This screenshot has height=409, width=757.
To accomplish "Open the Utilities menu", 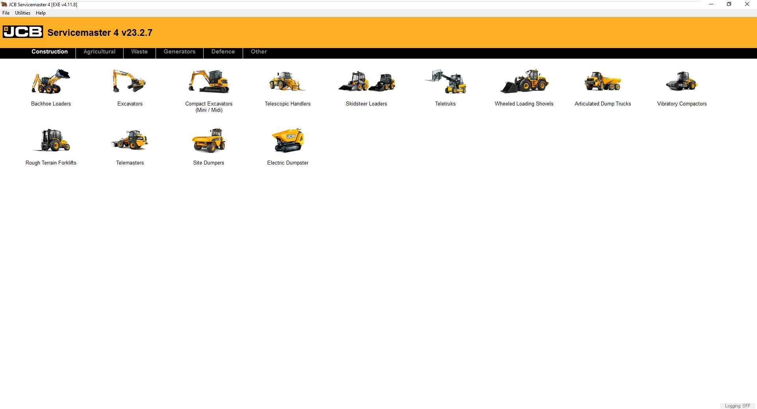I will pyautogui.click(x=22, y=13).
